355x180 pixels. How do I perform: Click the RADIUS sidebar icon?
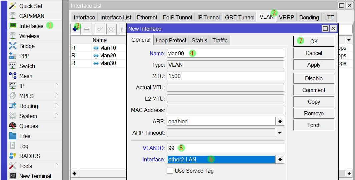[13, 156]
